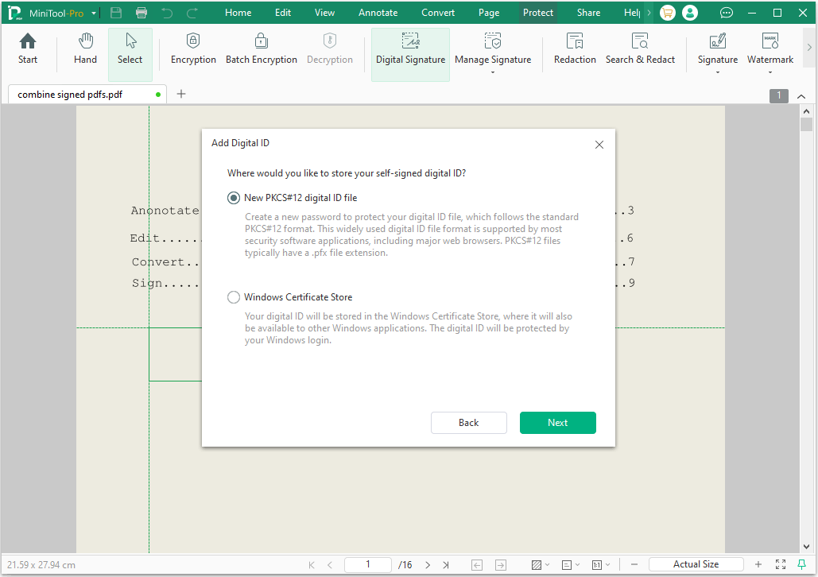
Task: Zoom out with the minus icon
Action: tap(634, 564)
